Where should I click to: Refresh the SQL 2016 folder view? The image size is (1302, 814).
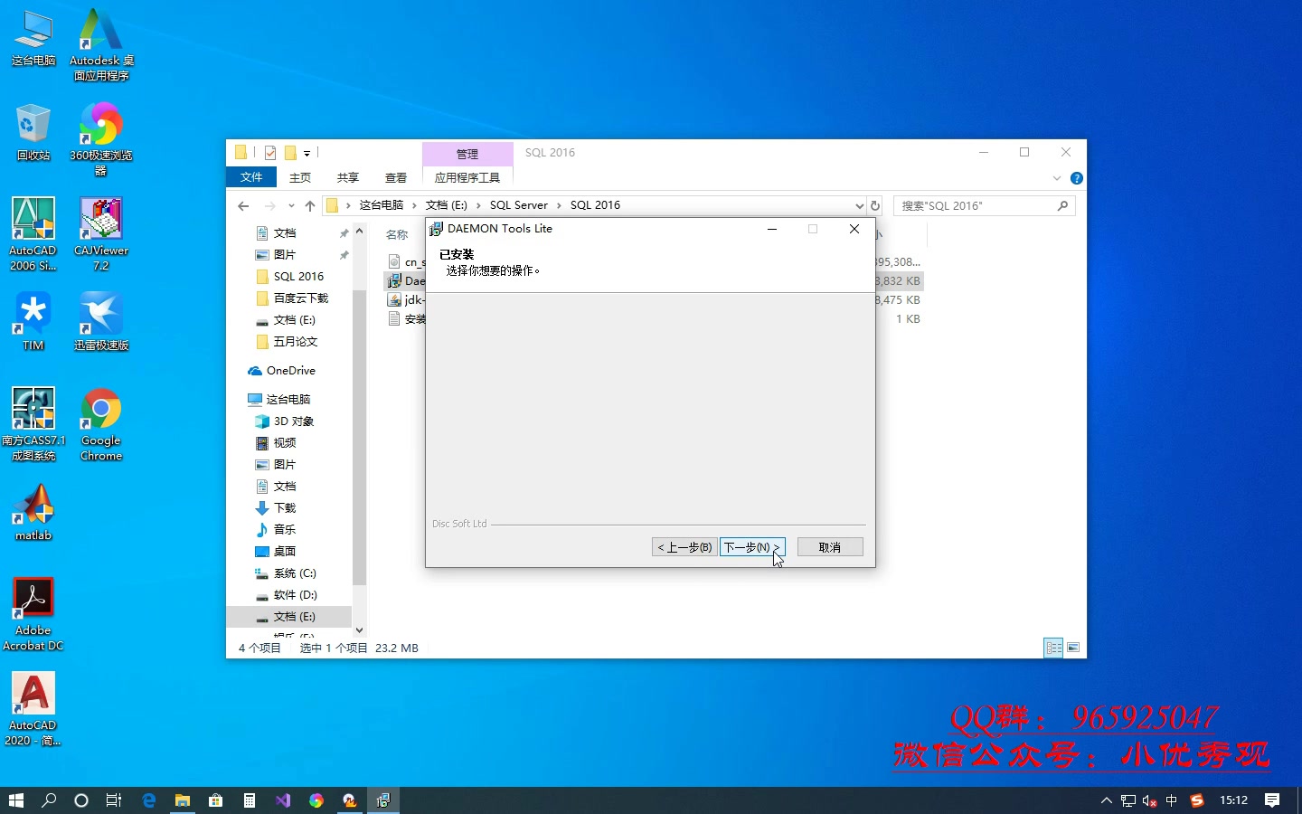[x=875, y=206]
